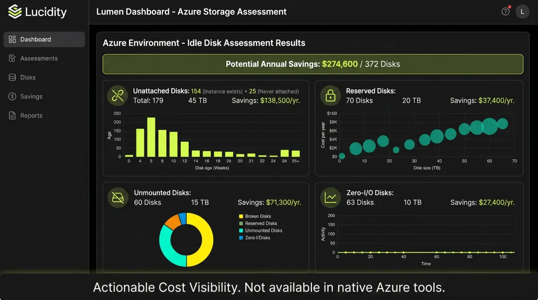Image resolution: width=538 pixels, height=300 pixels.
Task: Click the tallest bar at week 5
Action: point(151,137)
